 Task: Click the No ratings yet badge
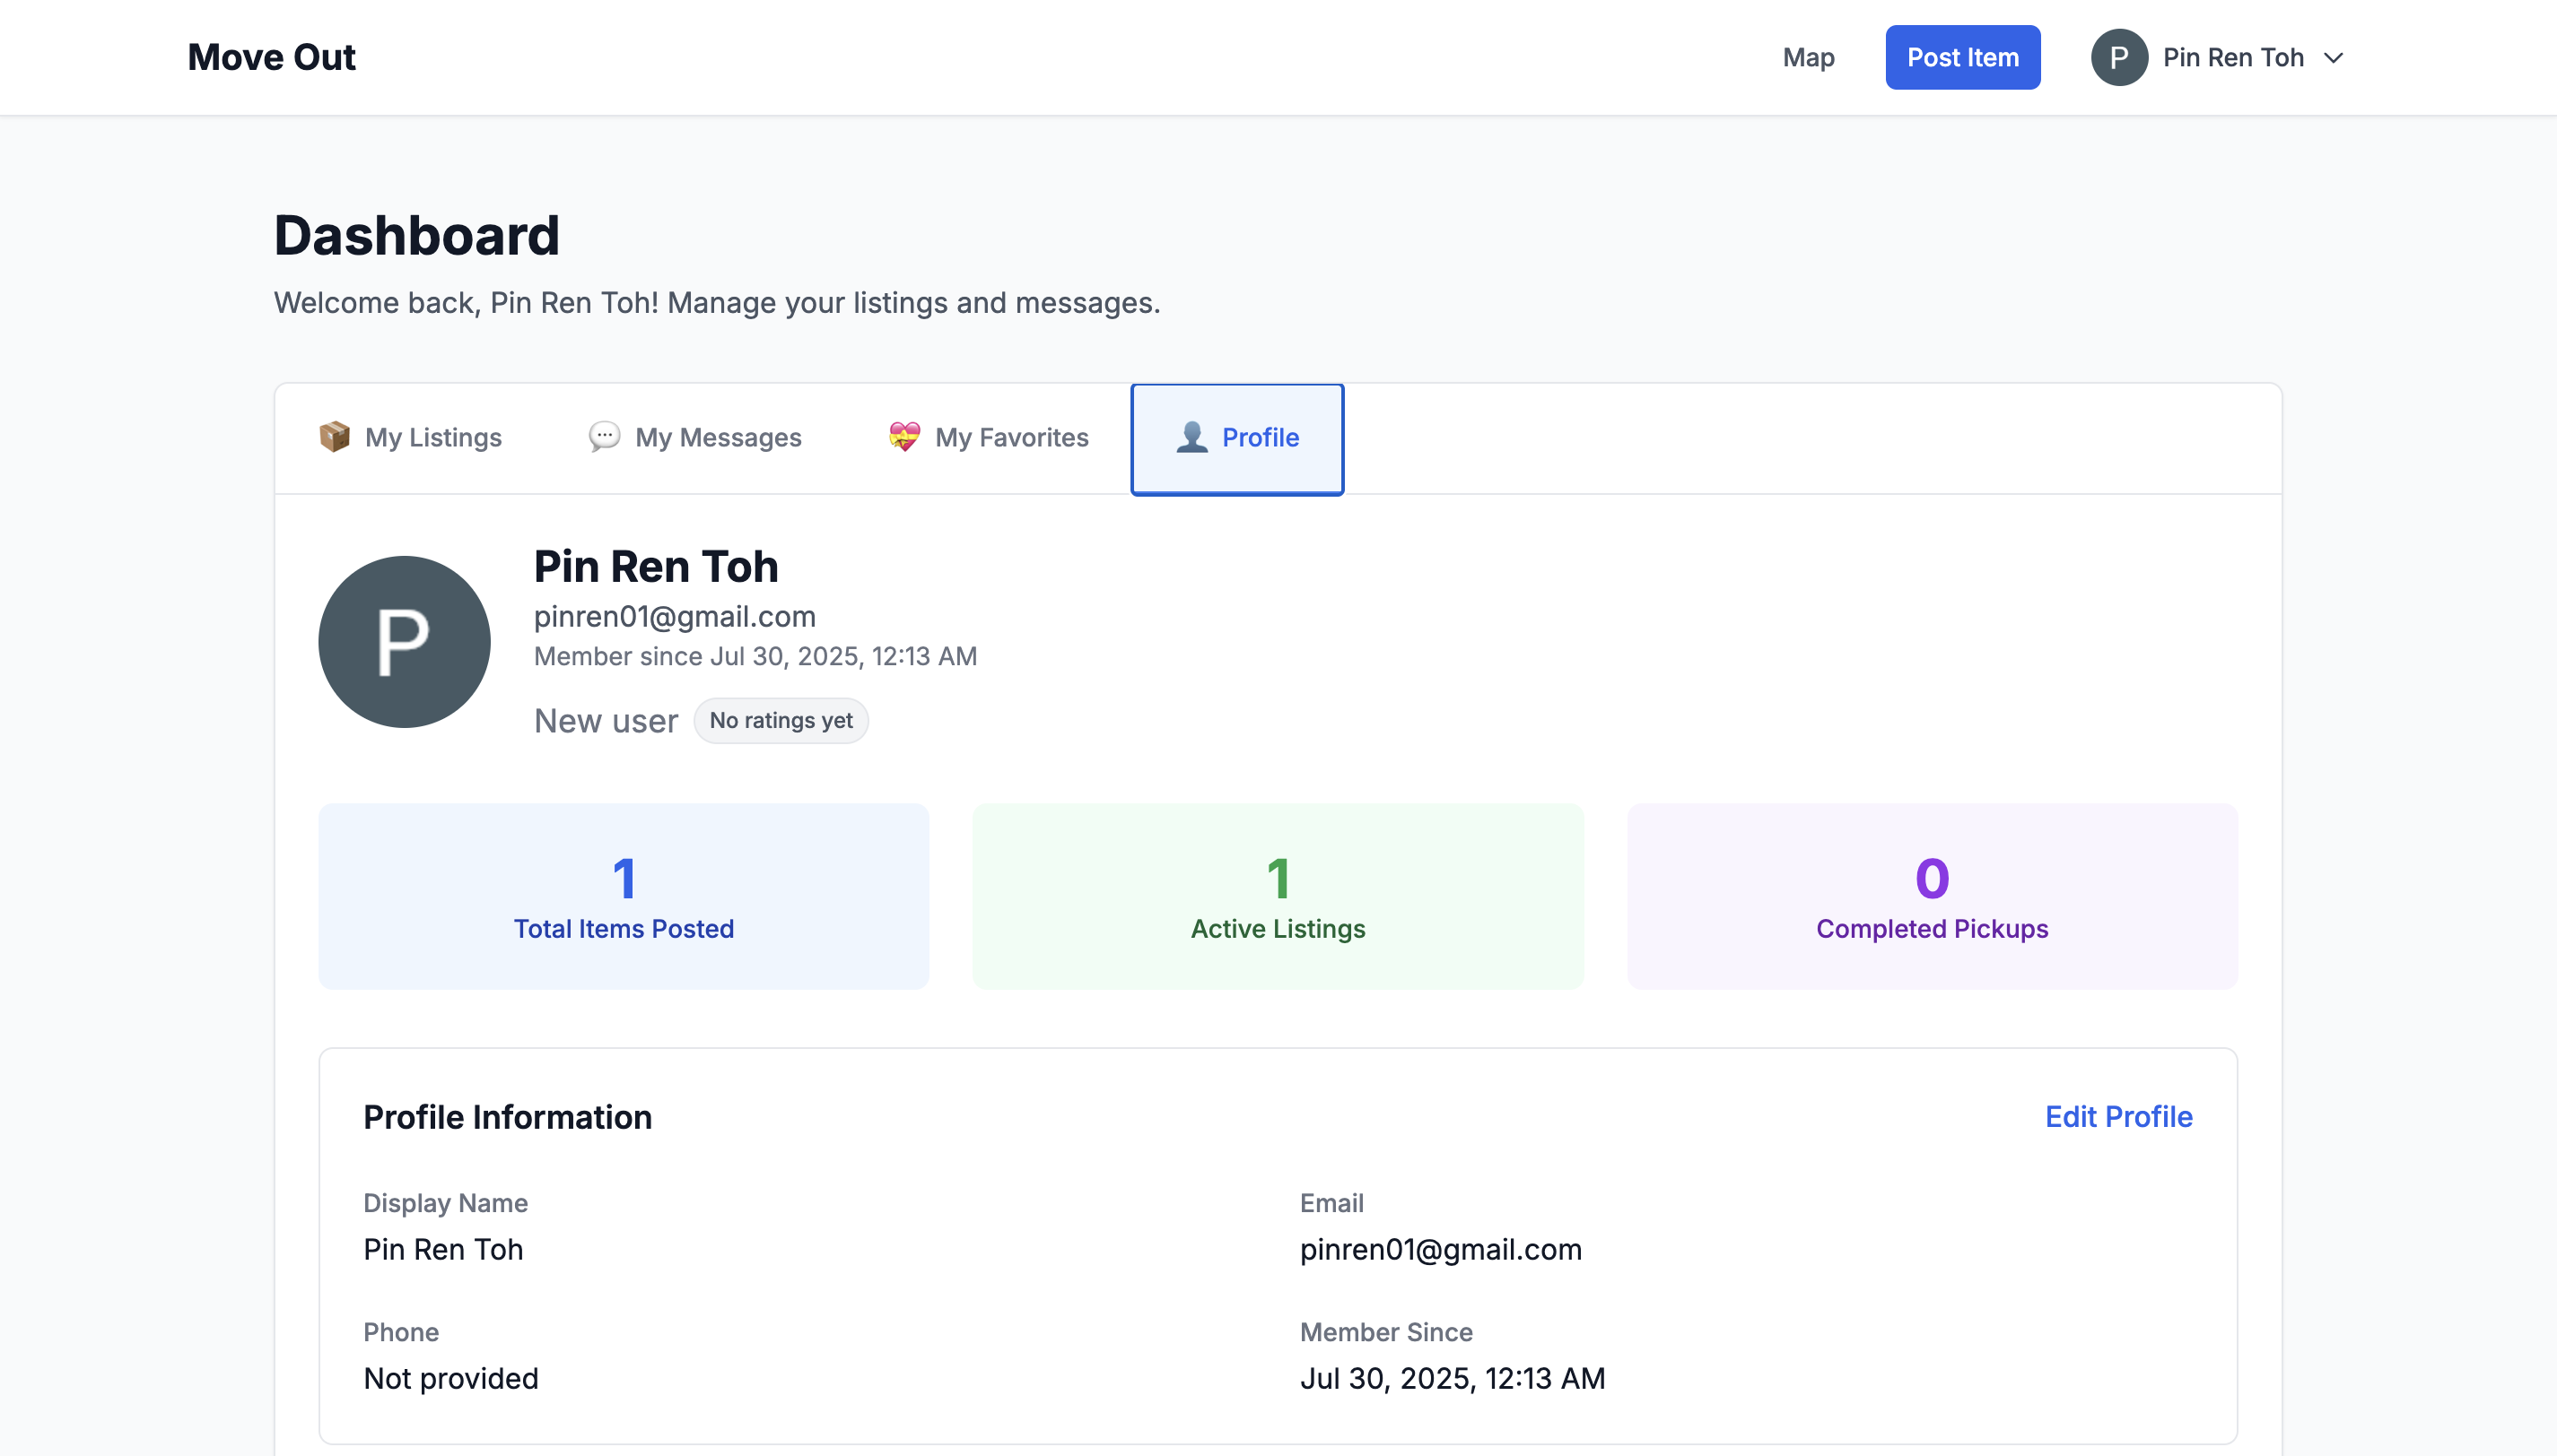781,721
